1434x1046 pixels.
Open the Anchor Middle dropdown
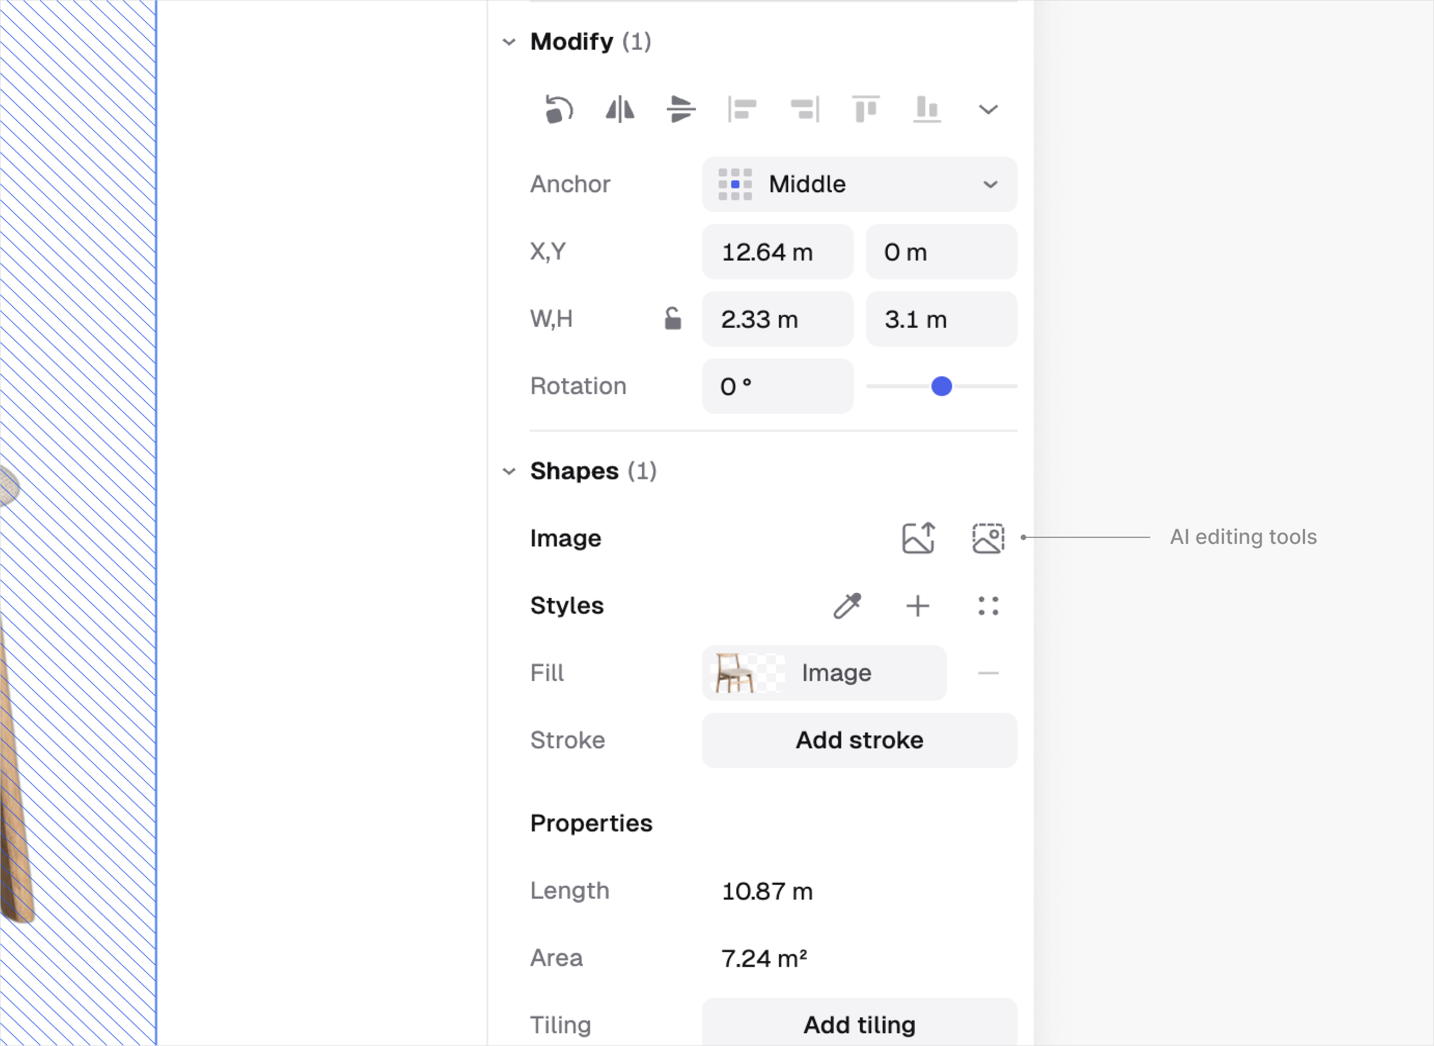click(x=859, y=184)
